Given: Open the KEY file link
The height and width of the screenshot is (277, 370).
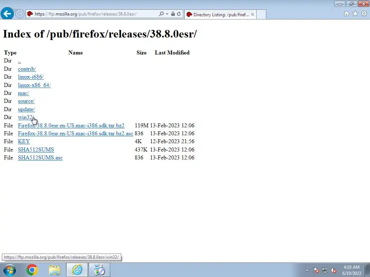Looking at the screenshot, I should click(24, 141).
